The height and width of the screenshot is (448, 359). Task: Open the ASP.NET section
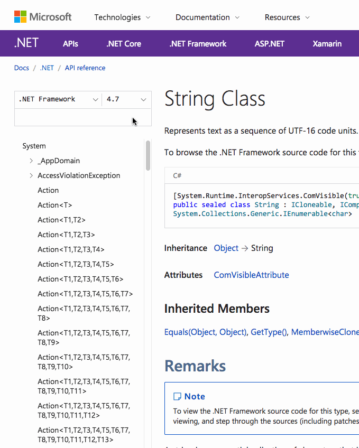coord(270,43)
